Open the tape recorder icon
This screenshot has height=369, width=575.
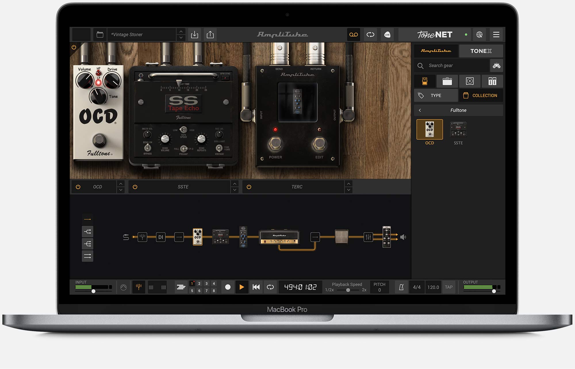coord(353,35)
